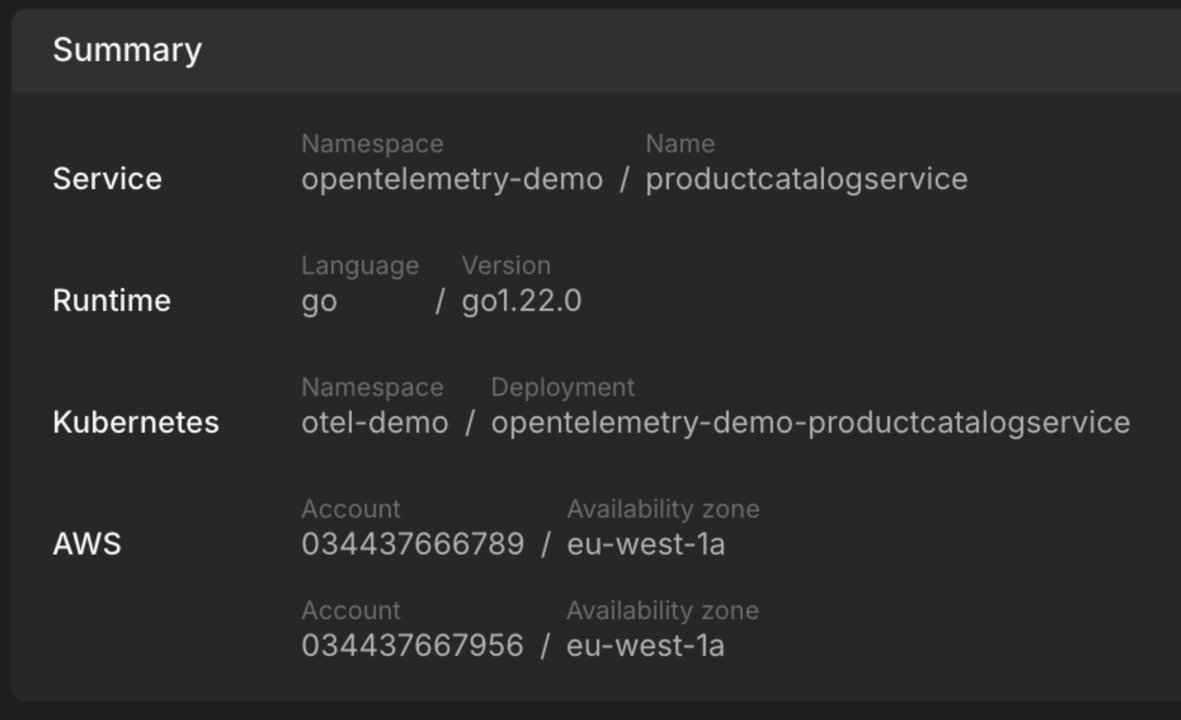This screenshot has height=720, width=1181.
Task: Click account number 034437666789
Action: pos(413,544)
